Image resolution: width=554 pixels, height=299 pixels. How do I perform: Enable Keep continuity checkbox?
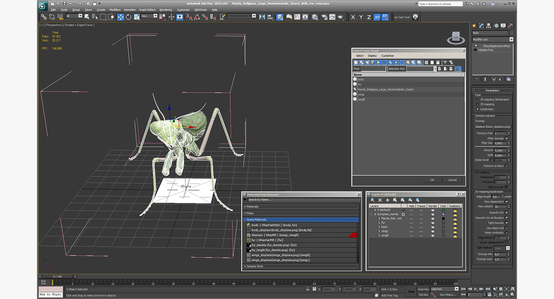coord(506,232)
